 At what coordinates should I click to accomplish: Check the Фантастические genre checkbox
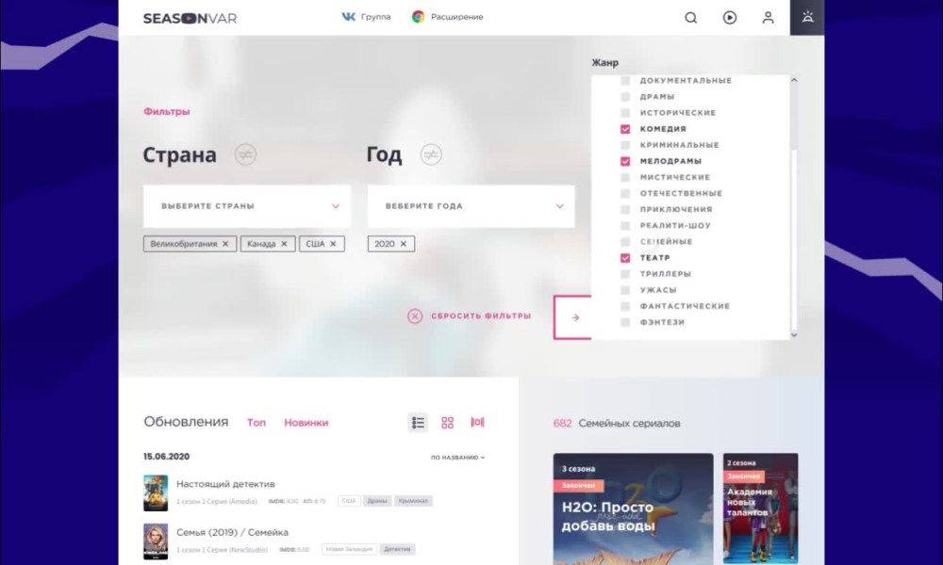pos(625,306)
